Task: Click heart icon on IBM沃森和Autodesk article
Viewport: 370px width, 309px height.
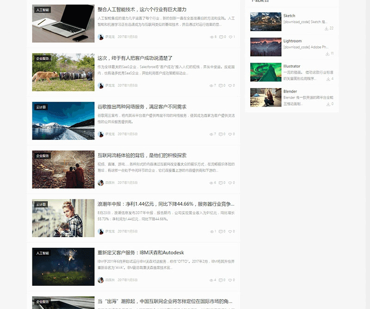Action: pyautogui.click(x=230, y=280)
